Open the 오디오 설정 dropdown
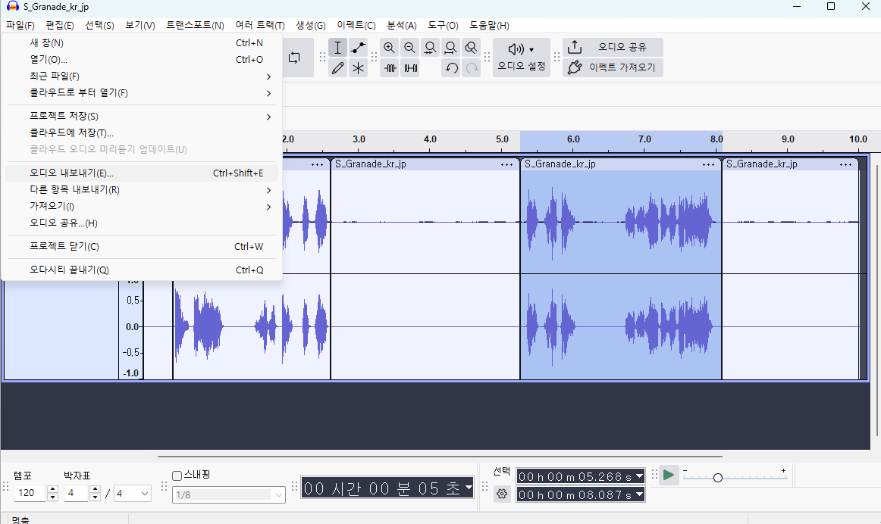Screen dimensions: 881x524 [521, 57]
